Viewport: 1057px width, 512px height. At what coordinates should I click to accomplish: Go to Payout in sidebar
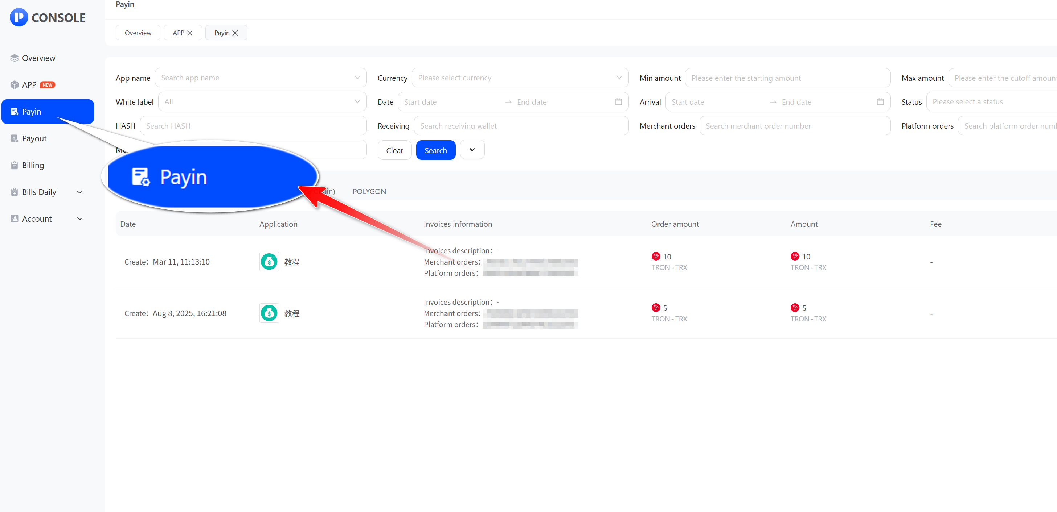34,138
